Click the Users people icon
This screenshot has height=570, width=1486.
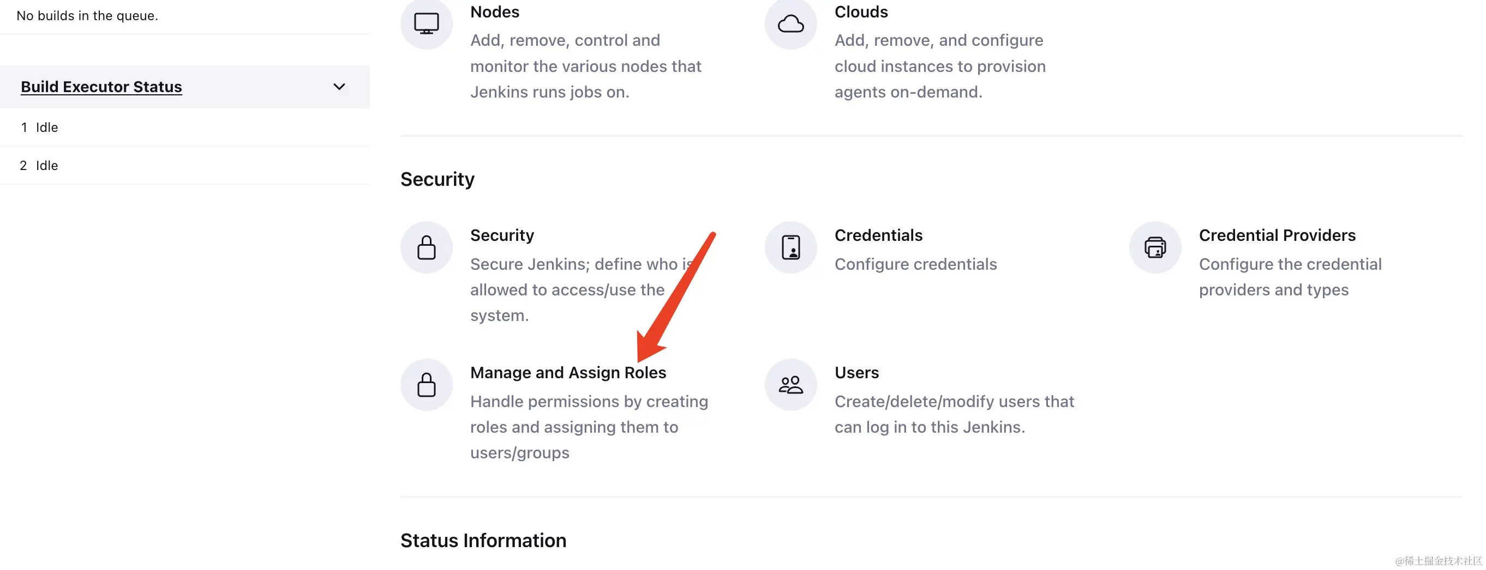[x=790, y=385]
